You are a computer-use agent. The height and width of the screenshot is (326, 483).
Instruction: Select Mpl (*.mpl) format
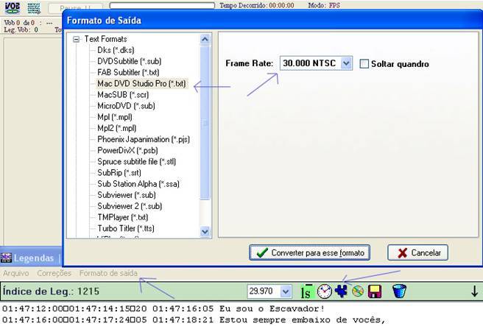click(x=115, y=117)
